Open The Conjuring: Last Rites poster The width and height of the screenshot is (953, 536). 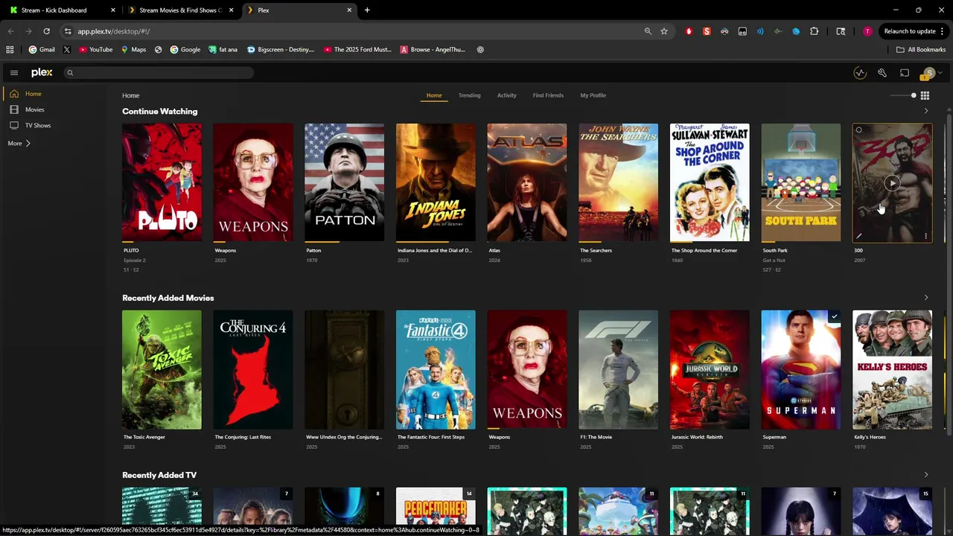(x=253, y=369)
